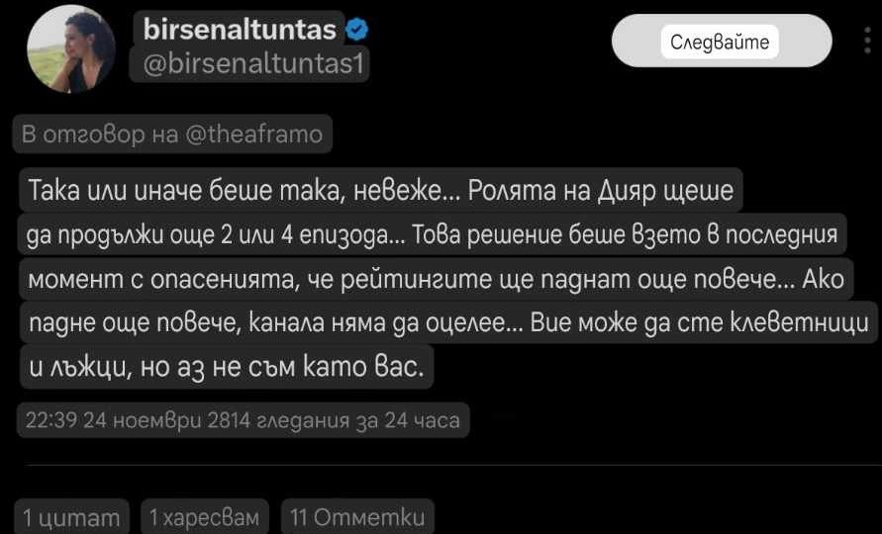Open the @theaframo mention in reply header
The width and height of the screenshot is (882, 534).
[x=253, y=134]
